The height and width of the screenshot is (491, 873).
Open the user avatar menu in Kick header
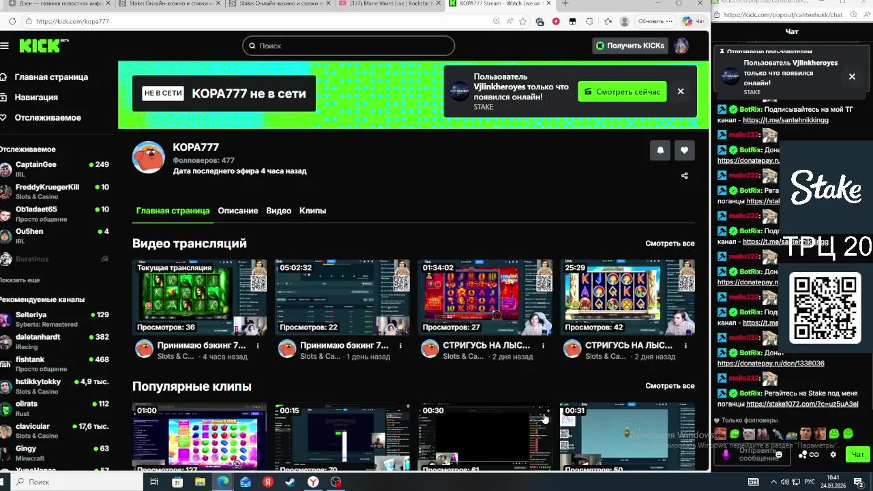(x=681, y=46)
